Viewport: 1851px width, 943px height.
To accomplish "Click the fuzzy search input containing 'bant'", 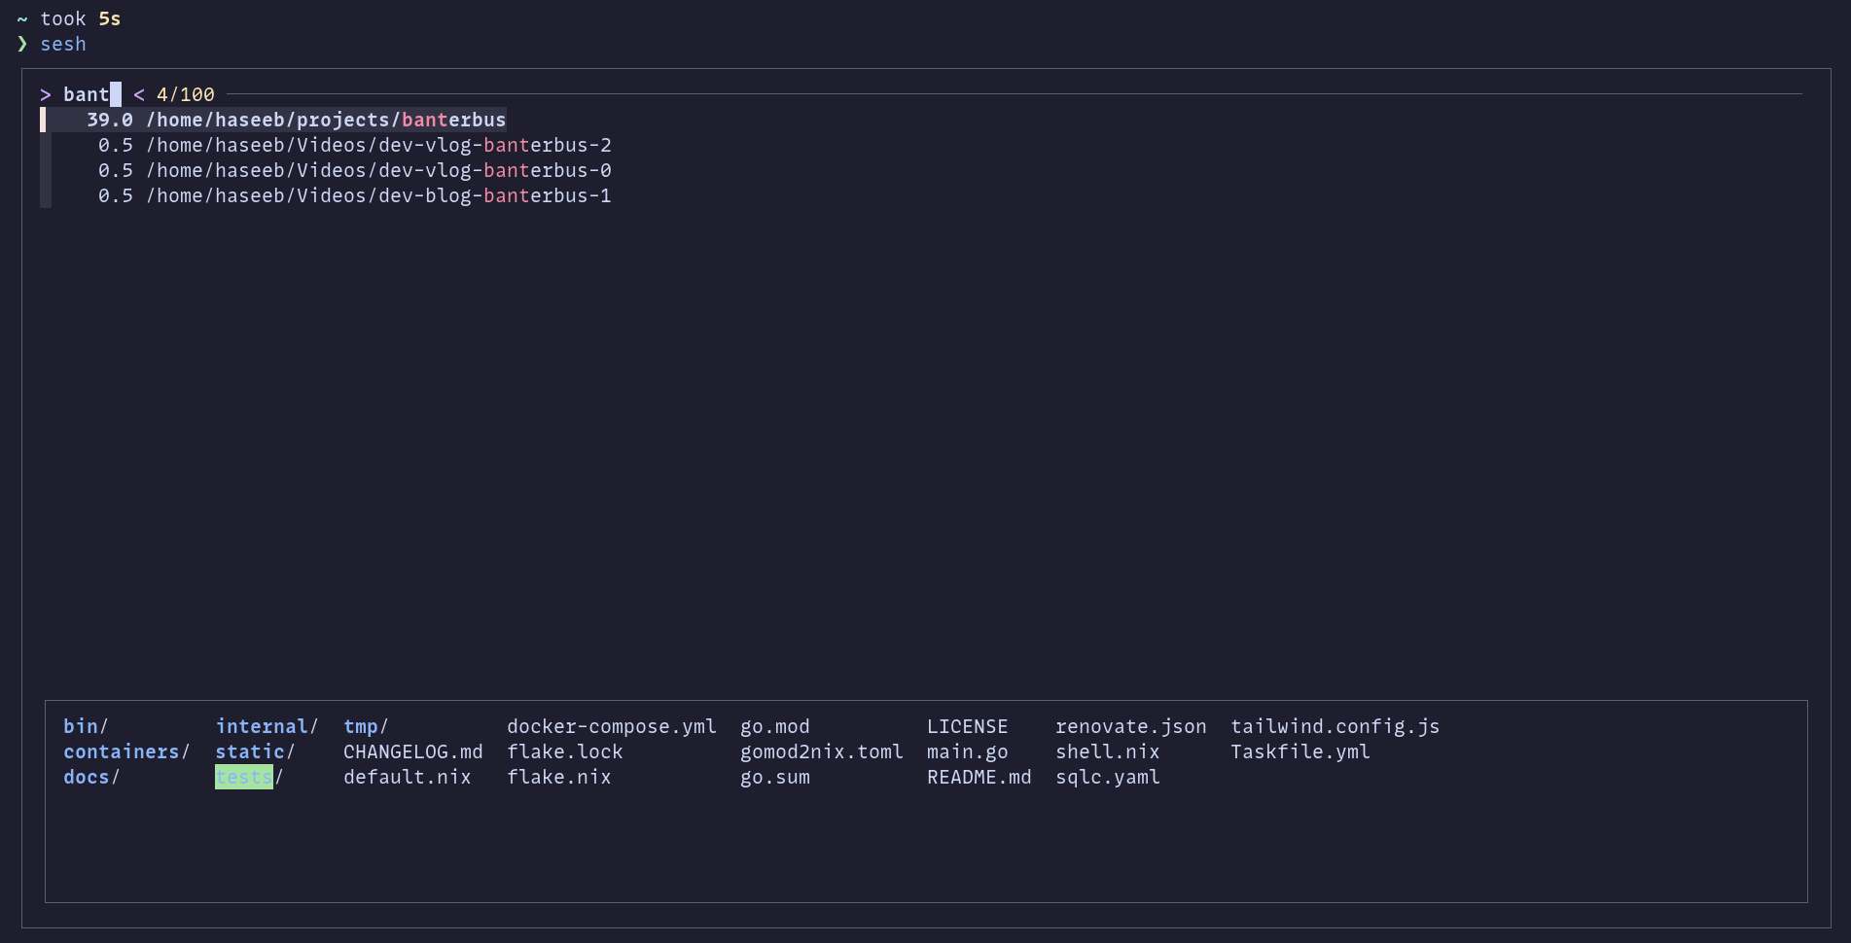I will 87,94.
